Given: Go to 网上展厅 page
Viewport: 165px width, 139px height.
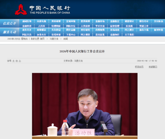Looking at the screenshot, I should 129,30.
